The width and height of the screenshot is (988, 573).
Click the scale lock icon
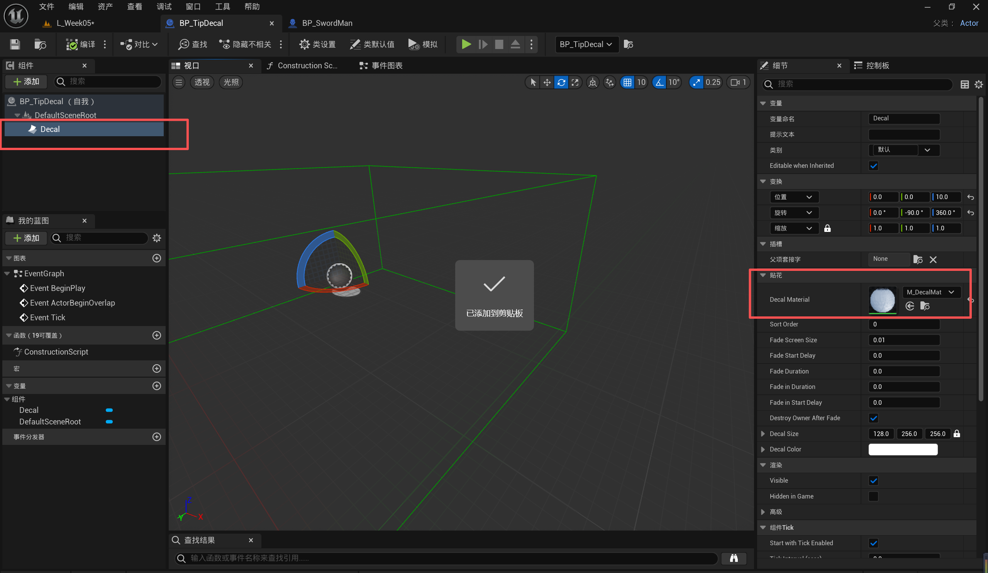pyautogui.click(x=827, y=228)
